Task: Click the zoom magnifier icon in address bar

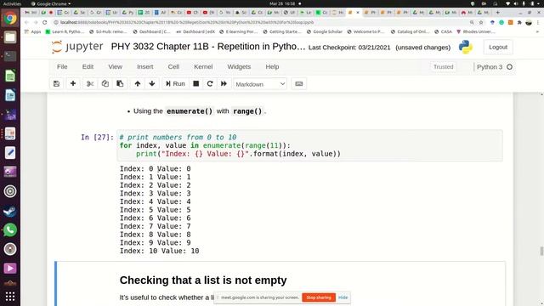Action: pos(472,22)
